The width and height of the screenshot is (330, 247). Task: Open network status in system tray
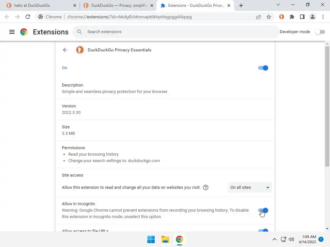pyautogui.click(x=284, y=239)
